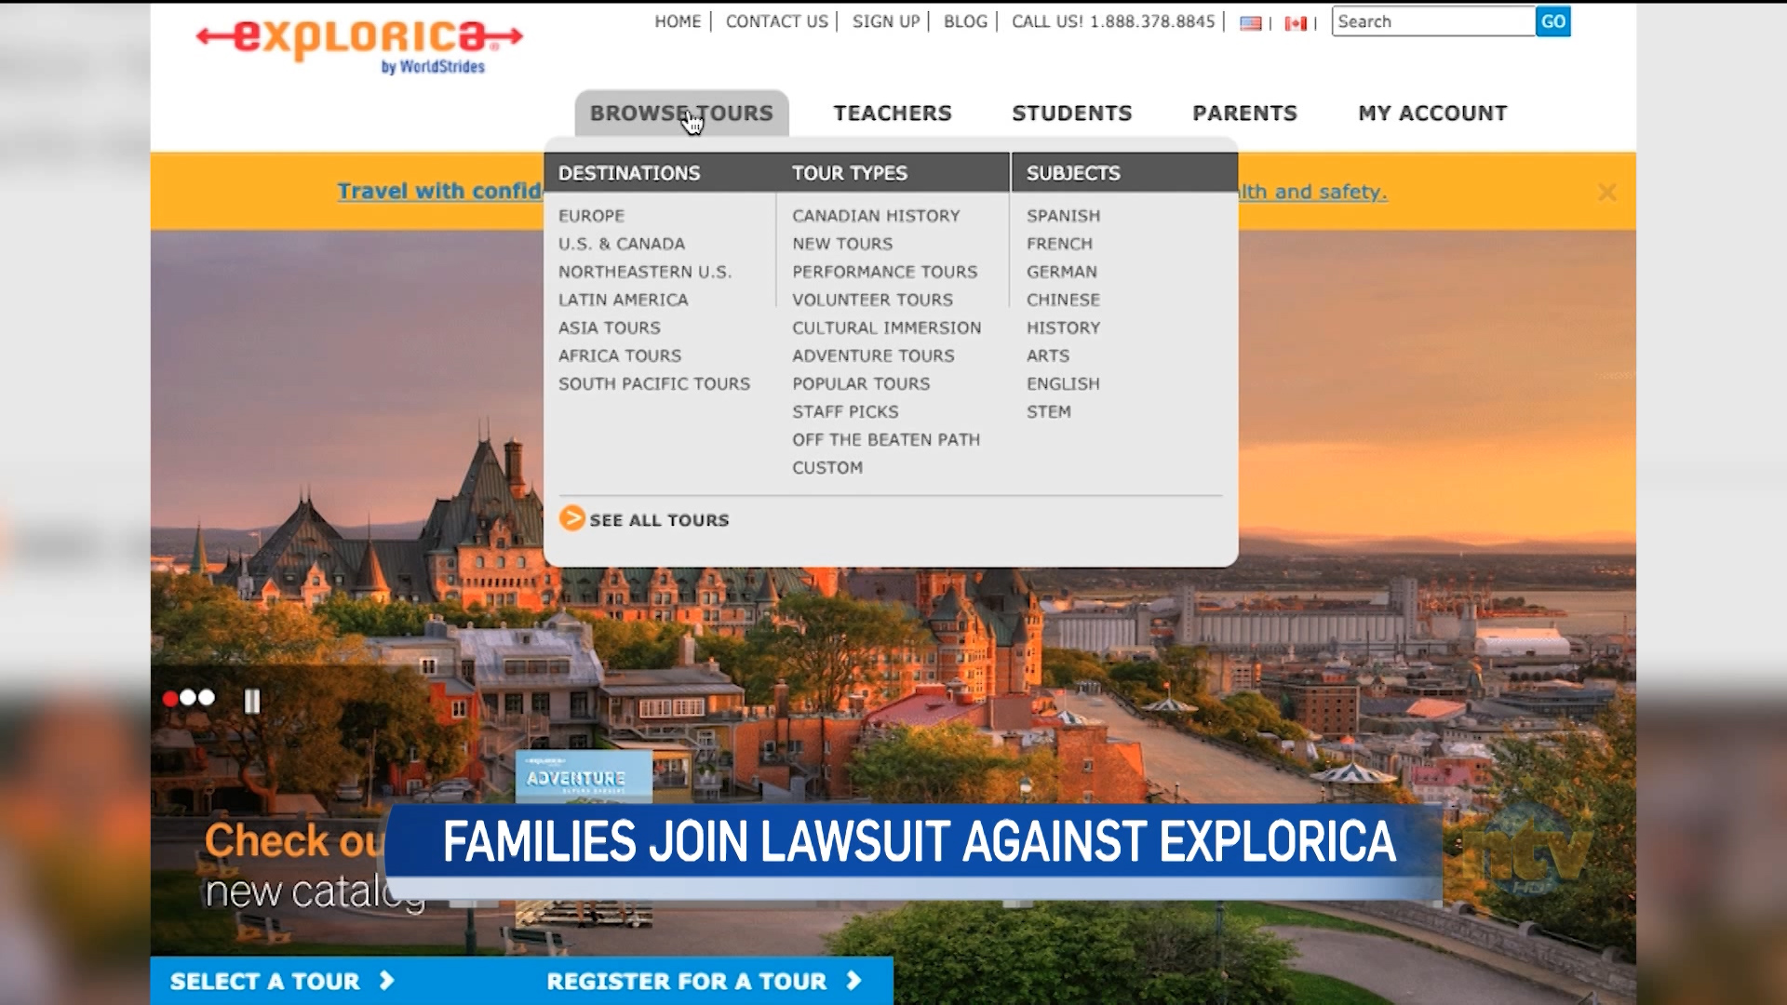Select VOLUNTEER TOURS
The height and width of the screenshot is (1005, 1787).
[872, 300]
